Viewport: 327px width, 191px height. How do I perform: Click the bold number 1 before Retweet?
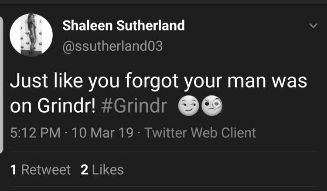coord(14,170)
